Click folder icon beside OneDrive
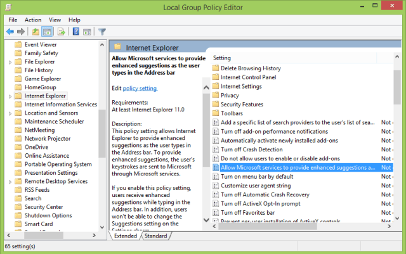 pyautogui.click(x=18, y=147)
